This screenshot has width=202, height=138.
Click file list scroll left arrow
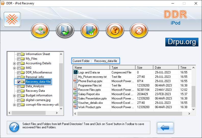(75, 114)
